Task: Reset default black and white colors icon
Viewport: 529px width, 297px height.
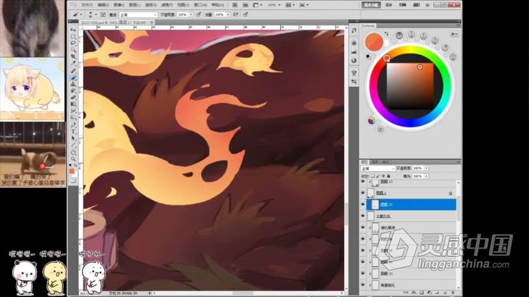Action: 71,165
